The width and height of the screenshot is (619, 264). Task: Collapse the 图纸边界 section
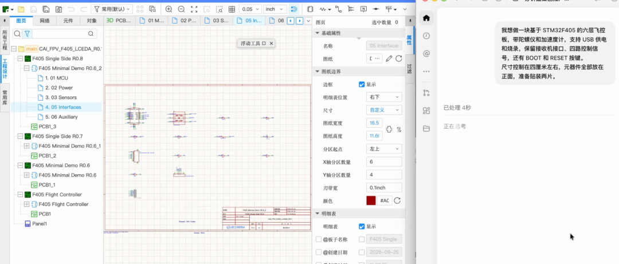(318, 72)
